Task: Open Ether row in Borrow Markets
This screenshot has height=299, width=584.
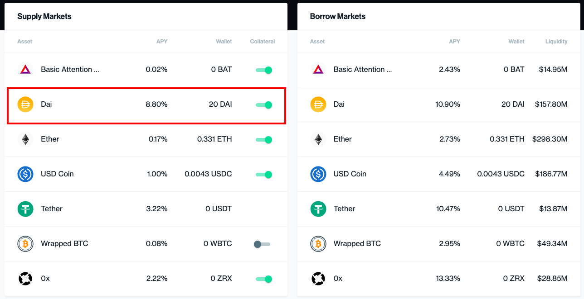Action: (439, 139)
